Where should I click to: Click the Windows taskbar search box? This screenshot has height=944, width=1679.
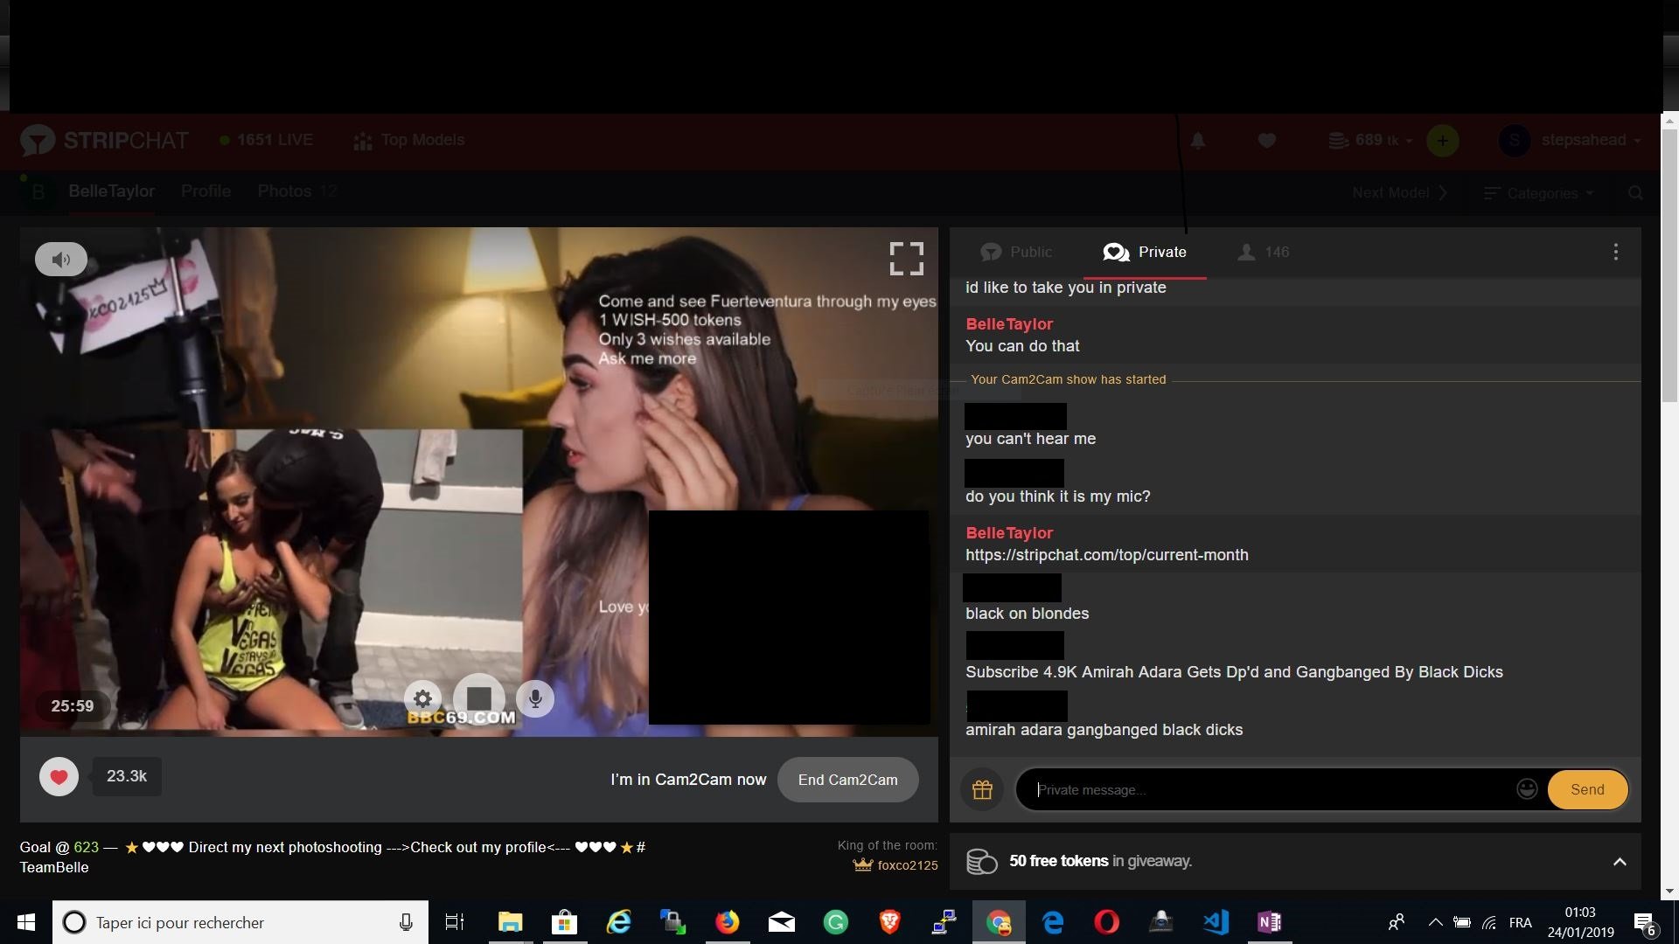240,922
